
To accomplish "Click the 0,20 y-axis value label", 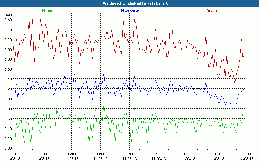I will coord(8,138).
